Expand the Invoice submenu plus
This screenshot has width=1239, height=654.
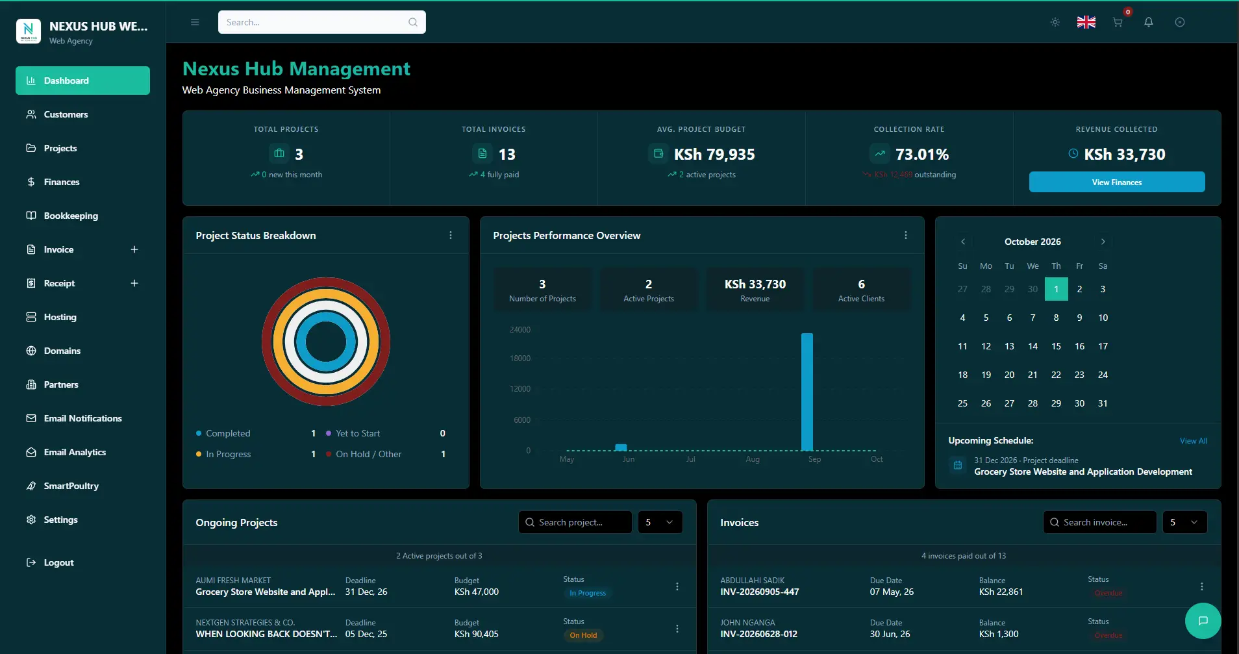click(134, 249)
